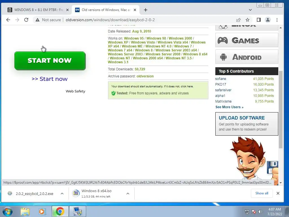
Task: Click the page scroll up arrow
Action: tap(281, 28)
